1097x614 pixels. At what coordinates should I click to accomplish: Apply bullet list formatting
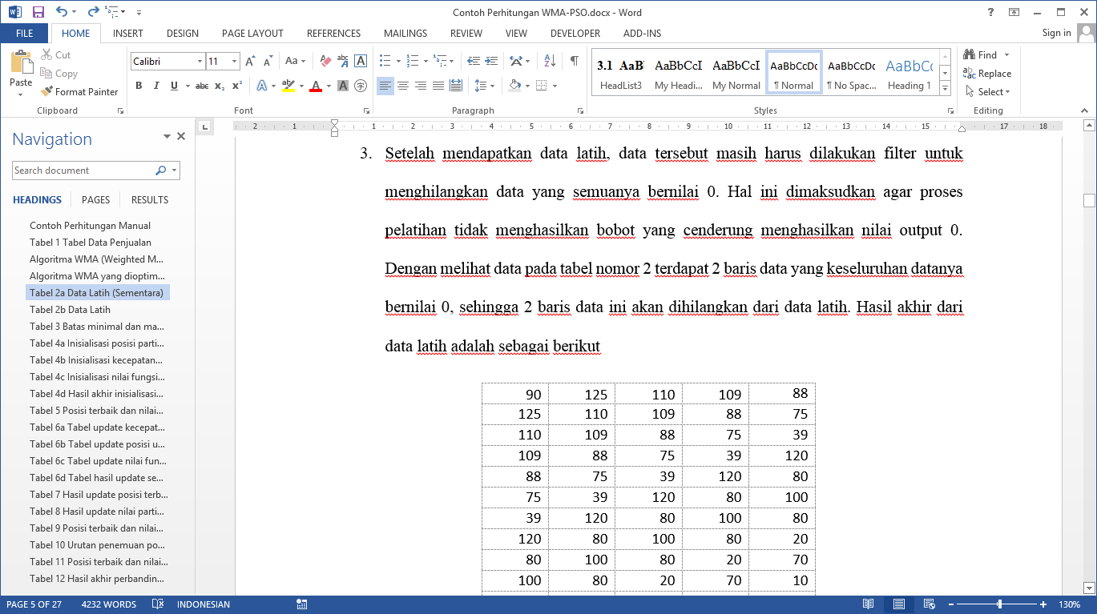click(x=385, y=61)
